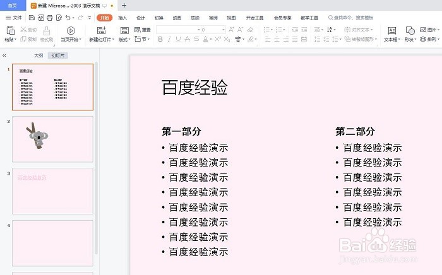The height and width of the screenshot is (275, 442).
Task: Click the Save icon in quick access toolbar
Action: [32, 18]
